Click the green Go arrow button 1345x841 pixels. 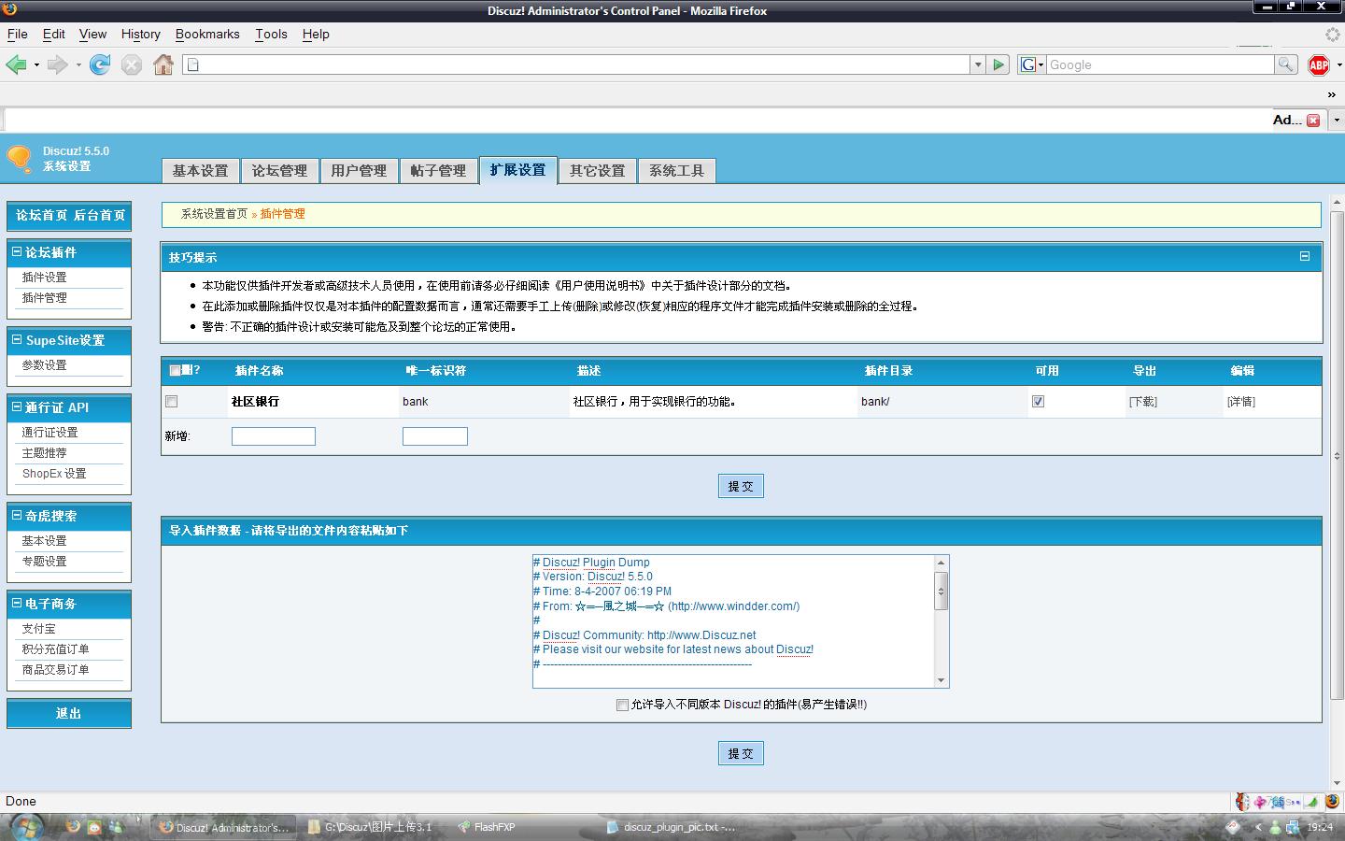point(998,64)
